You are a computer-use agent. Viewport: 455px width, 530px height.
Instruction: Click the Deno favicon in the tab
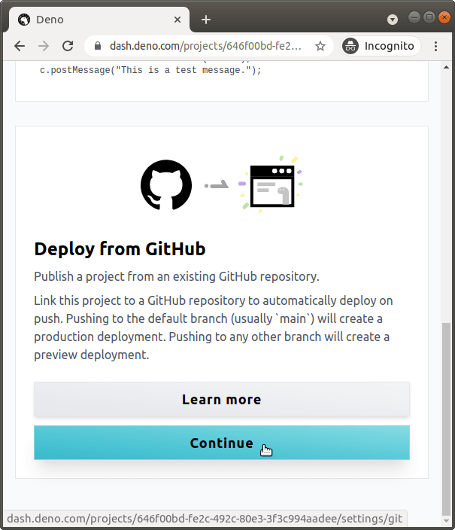(x=24, y=20)
